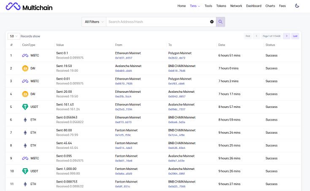Open recipient address 0x2964...0861
The width and height of the screenshot is (310, 191).
coord(177,174)
